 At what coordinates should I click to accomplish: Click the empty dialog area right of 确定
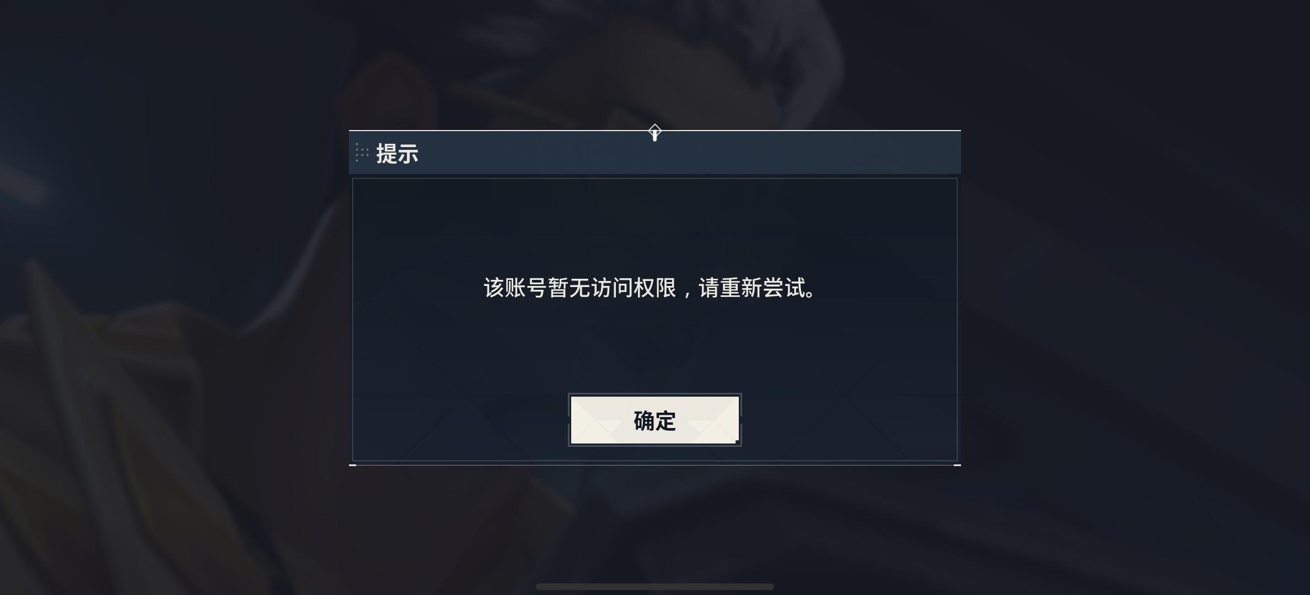coord(849,420)
